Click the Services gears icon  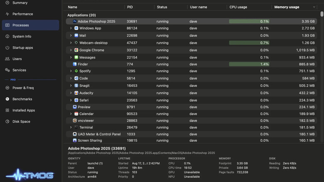[7, 70]
